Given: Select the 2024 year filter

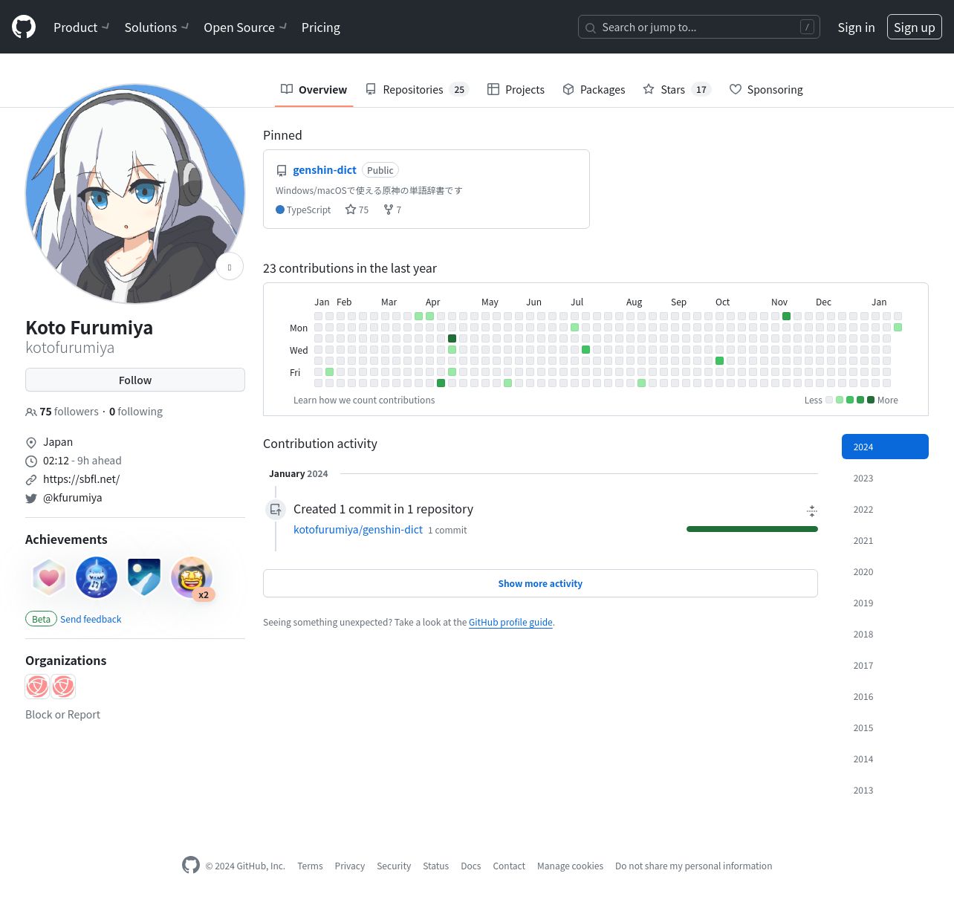Looking at the screenshot, I should tap(885, 447).
